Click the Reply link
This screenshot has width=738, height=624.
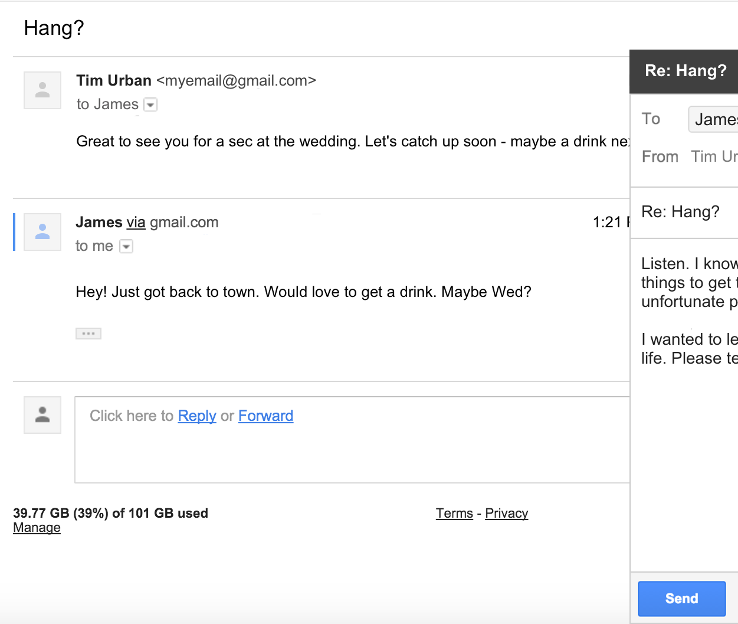pyautogui.click(x=197, y=416)
